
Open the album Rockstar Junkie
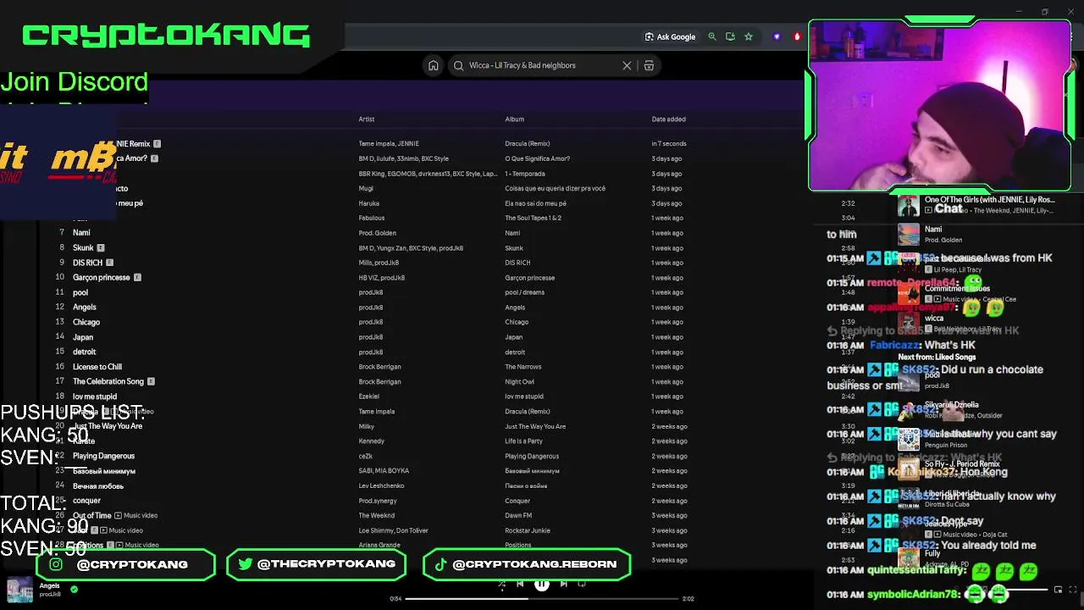528,530
